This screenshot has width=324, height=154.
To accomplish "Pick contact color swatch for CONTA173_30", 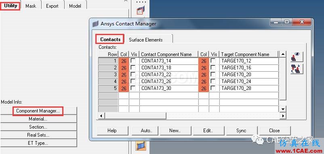I will pos(124,88).
